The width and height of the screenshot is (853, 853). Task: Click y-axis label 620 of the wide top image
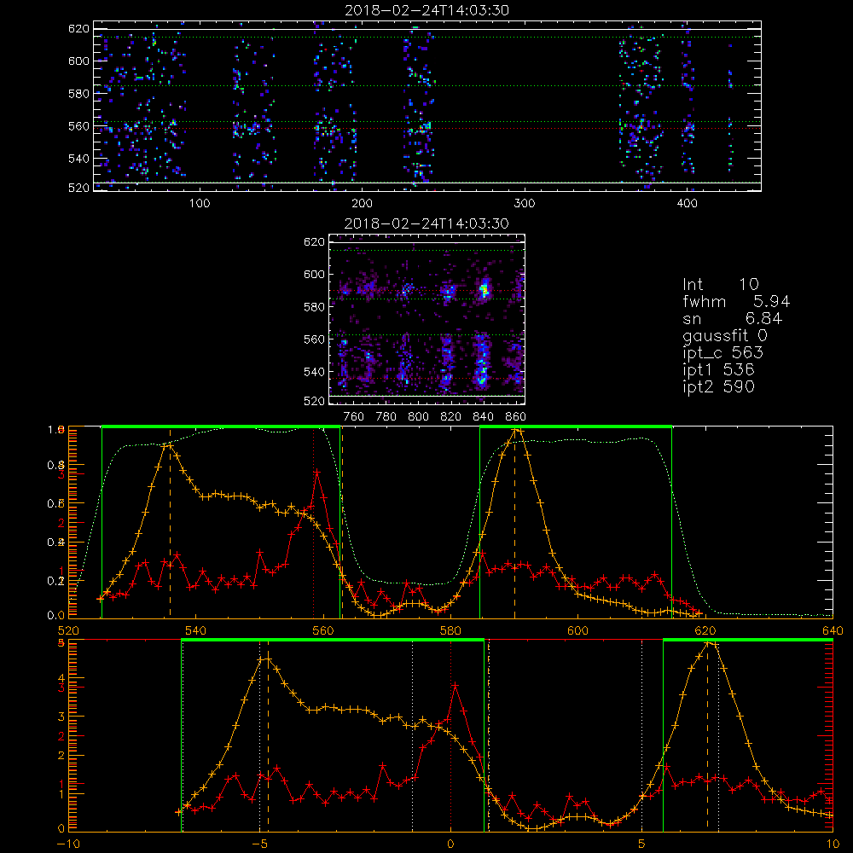78,28
